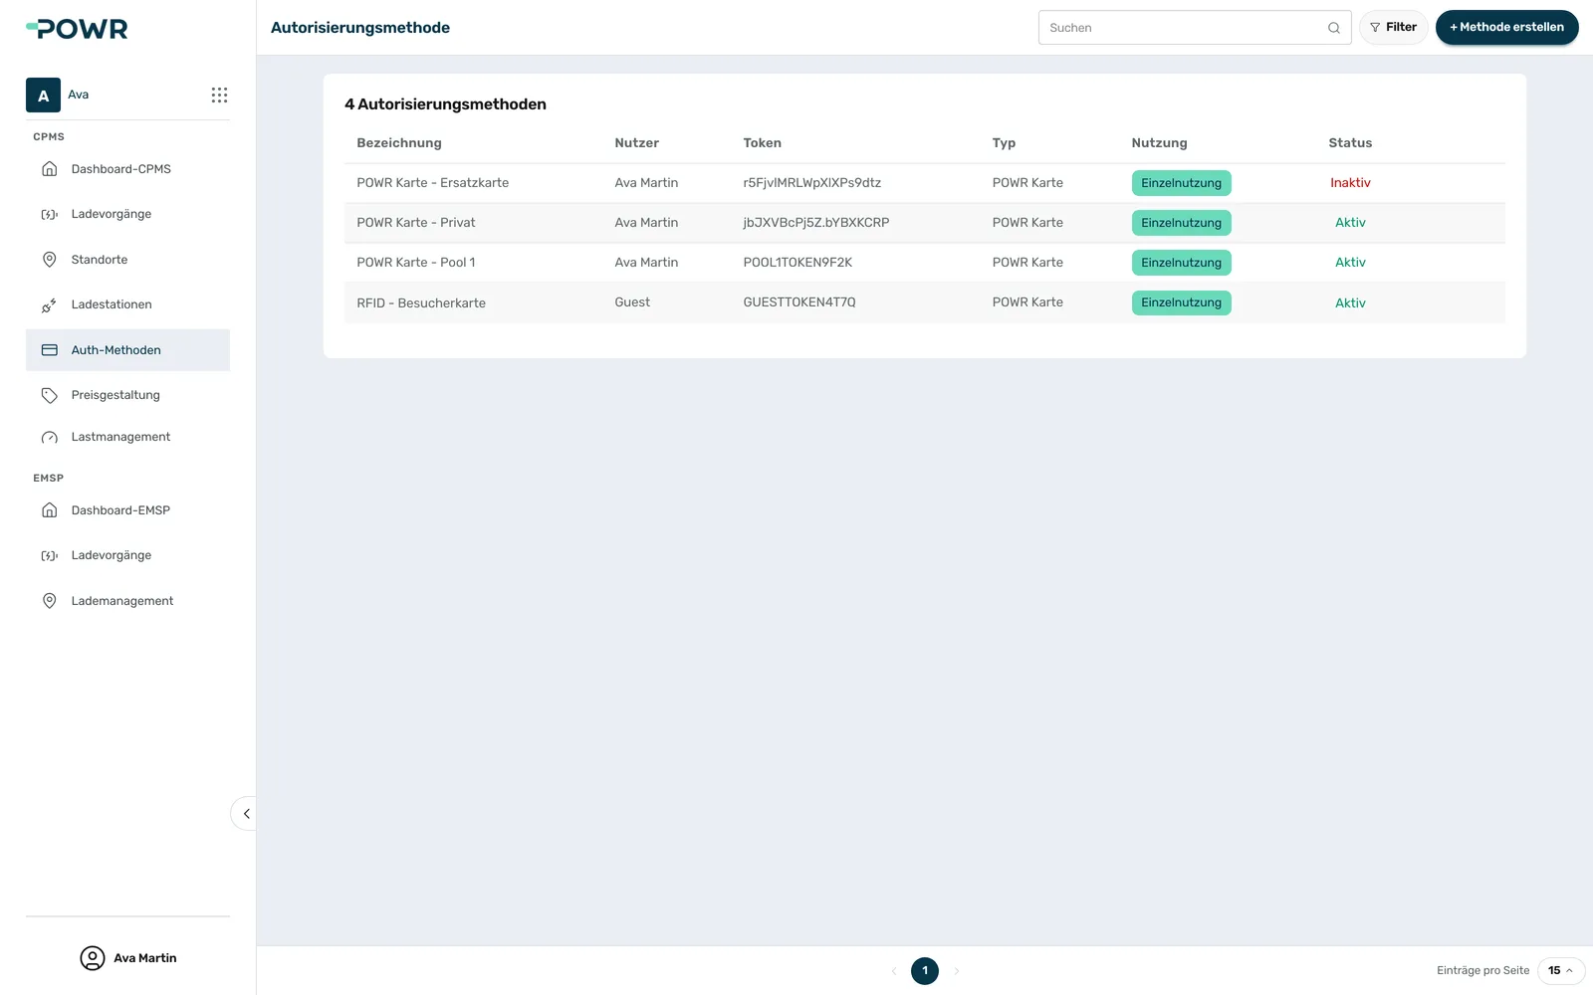Click Aktiv status of Besucherkarte row
The image size is (1593, 995).
point(1350,303)
